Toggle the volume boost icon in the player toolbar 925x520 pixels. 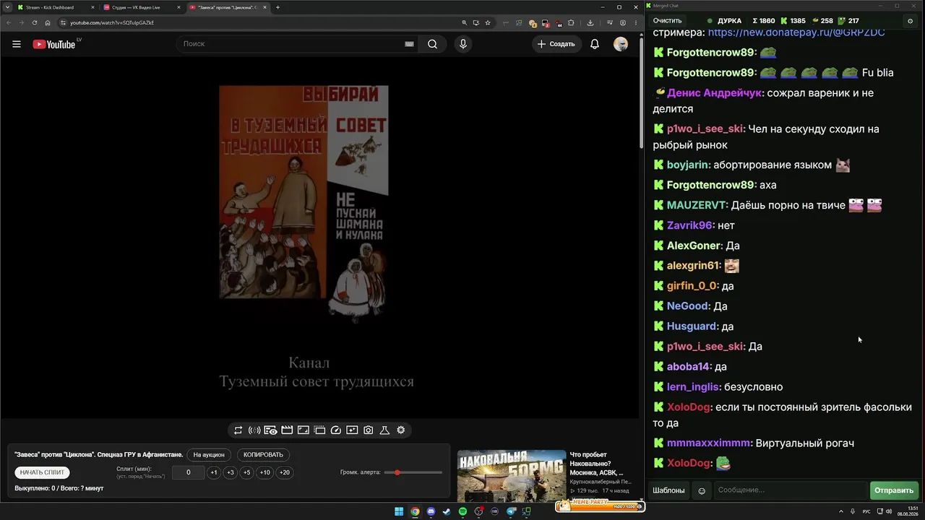tap(254, 430)
